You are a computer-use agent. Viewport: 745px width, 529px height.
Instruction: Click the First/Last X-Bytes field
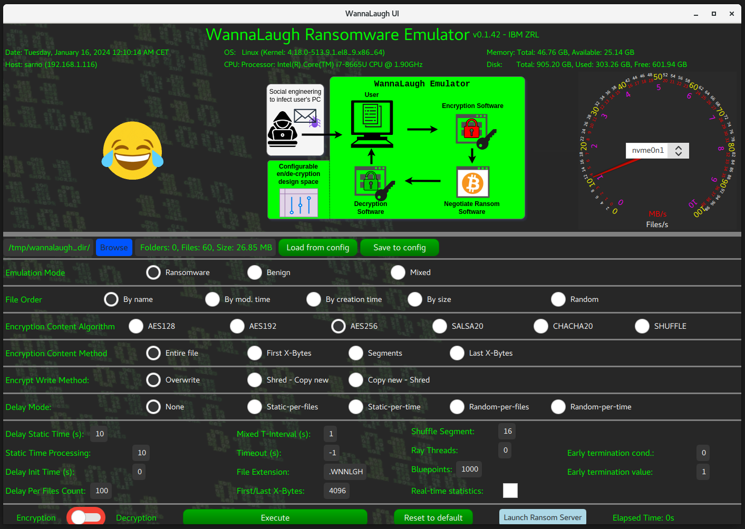click(x=337, y=491)
